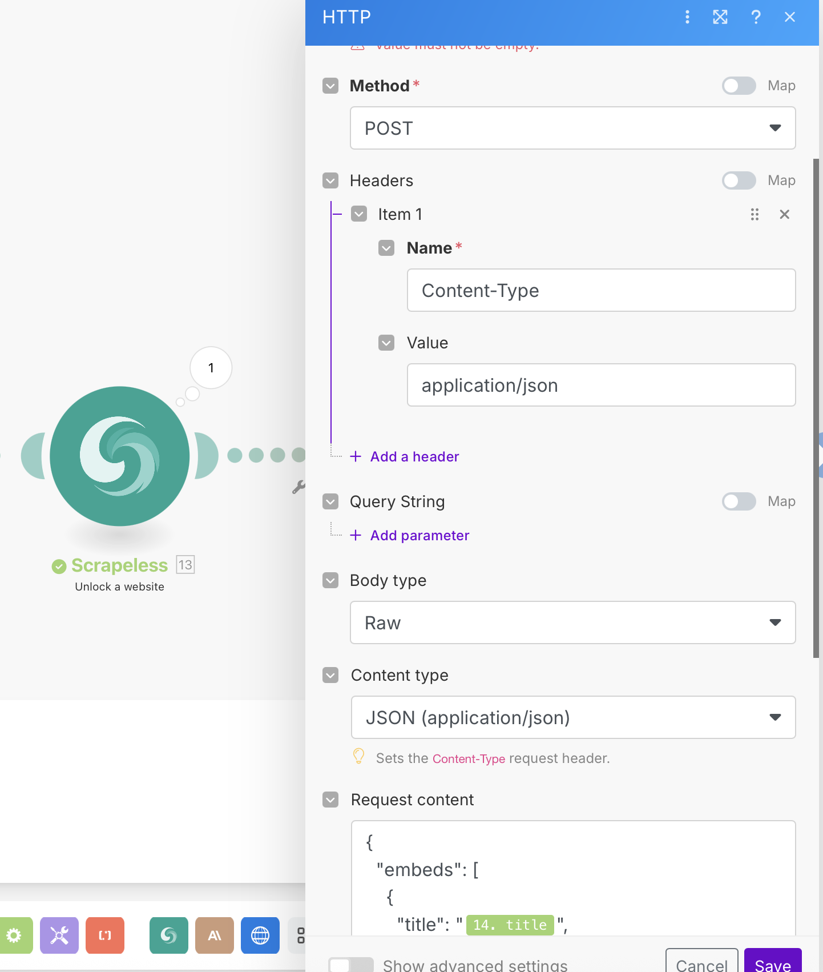
Task: Open the purple Tools module
Action: pyautogui.click(x=59, y=935)
